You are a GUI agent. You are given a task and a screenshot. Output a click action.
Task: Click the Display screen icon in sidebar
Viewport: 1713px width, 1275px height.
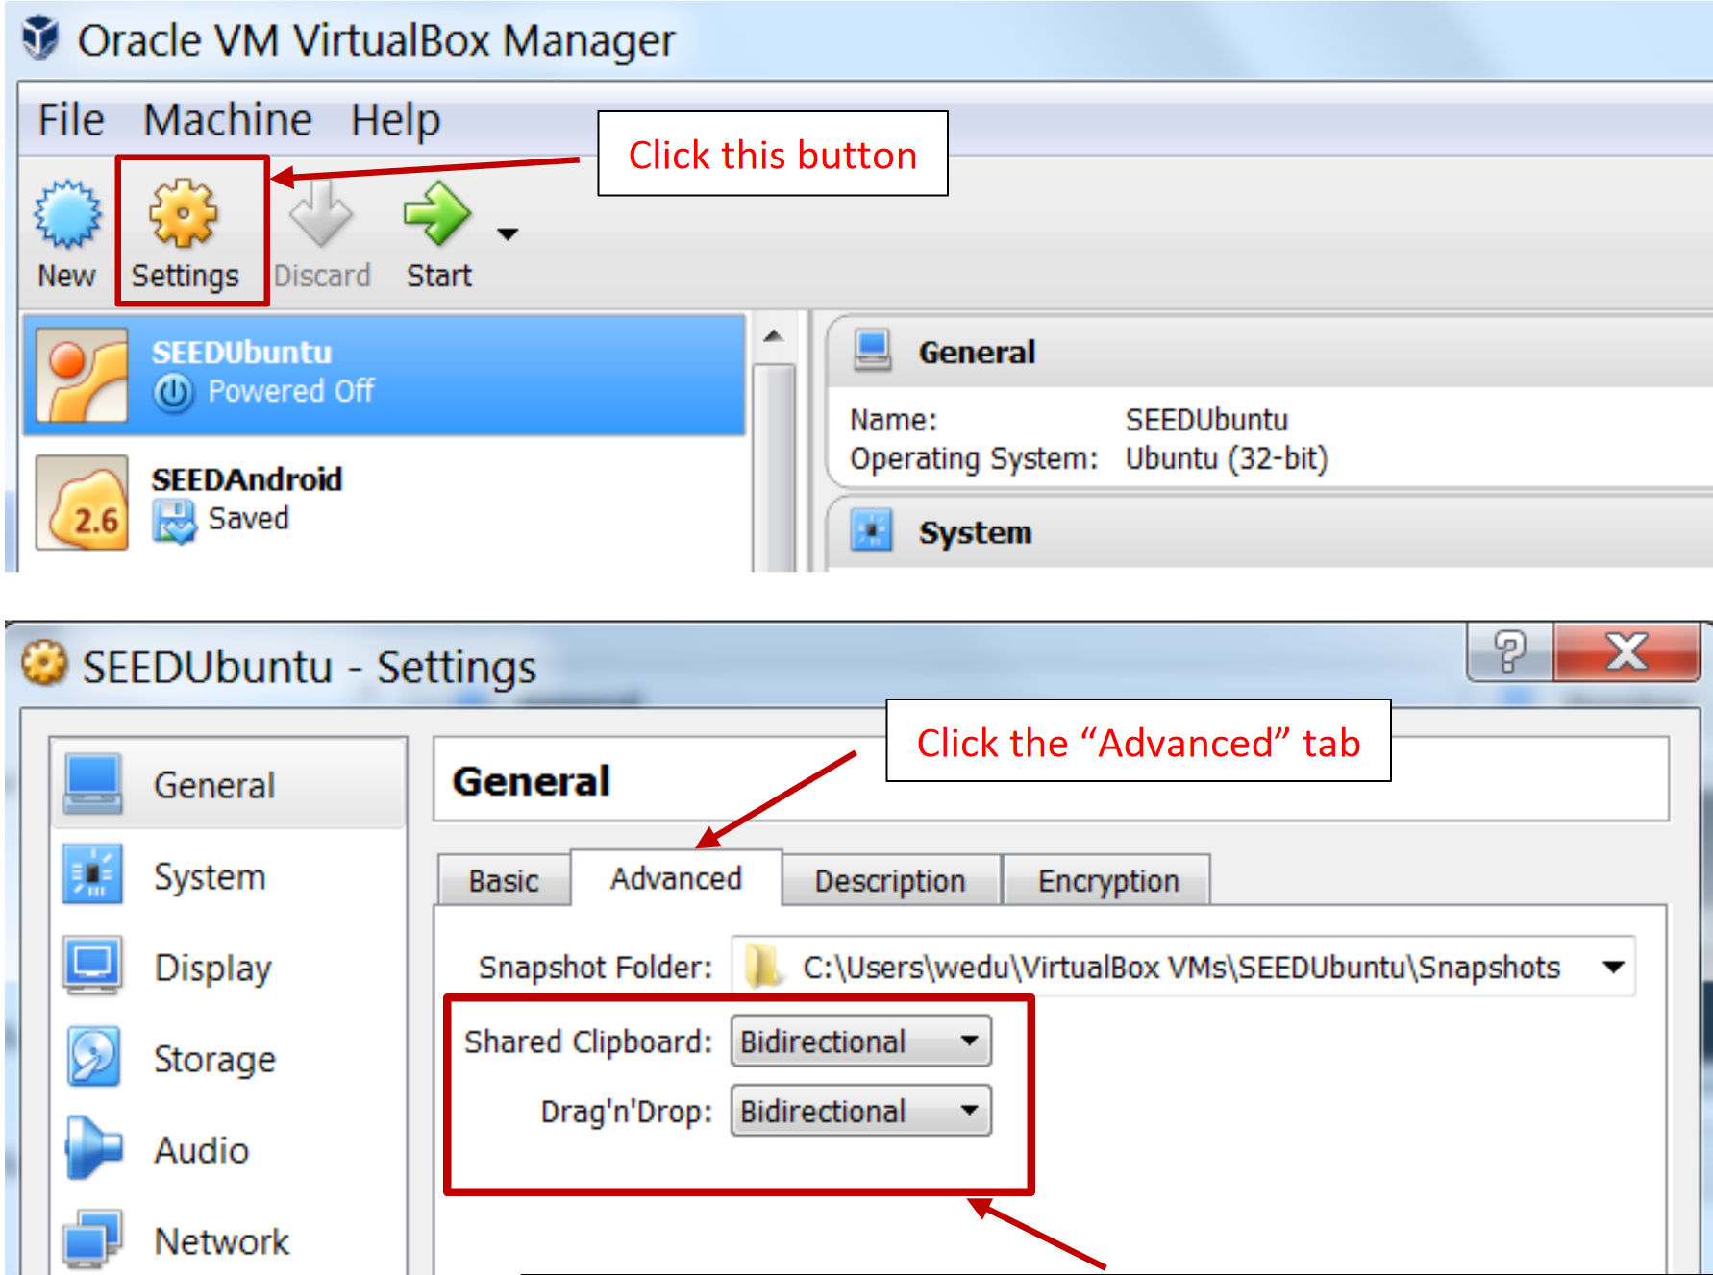[x=92, y=966]
